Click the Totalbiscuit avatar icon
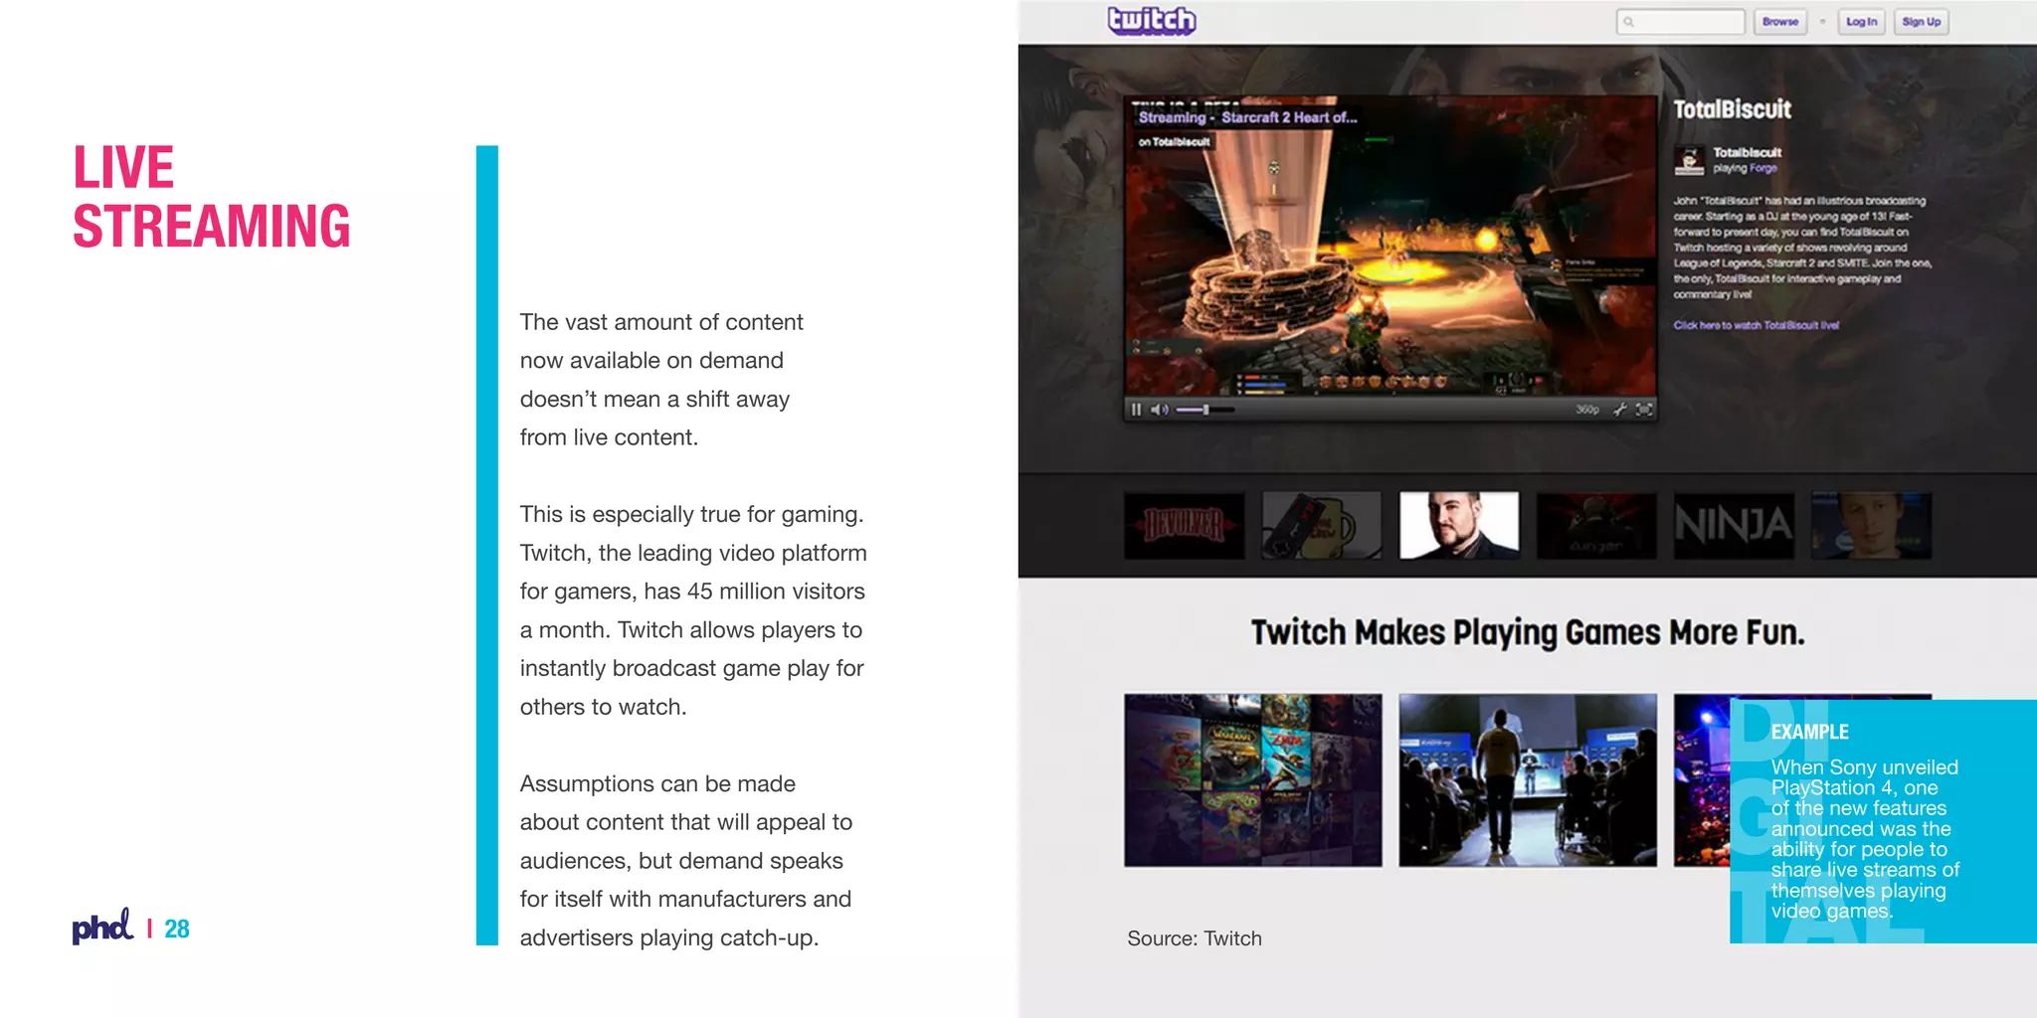The height and width of the screenshot is (1018, 2037). [1689, 161]
